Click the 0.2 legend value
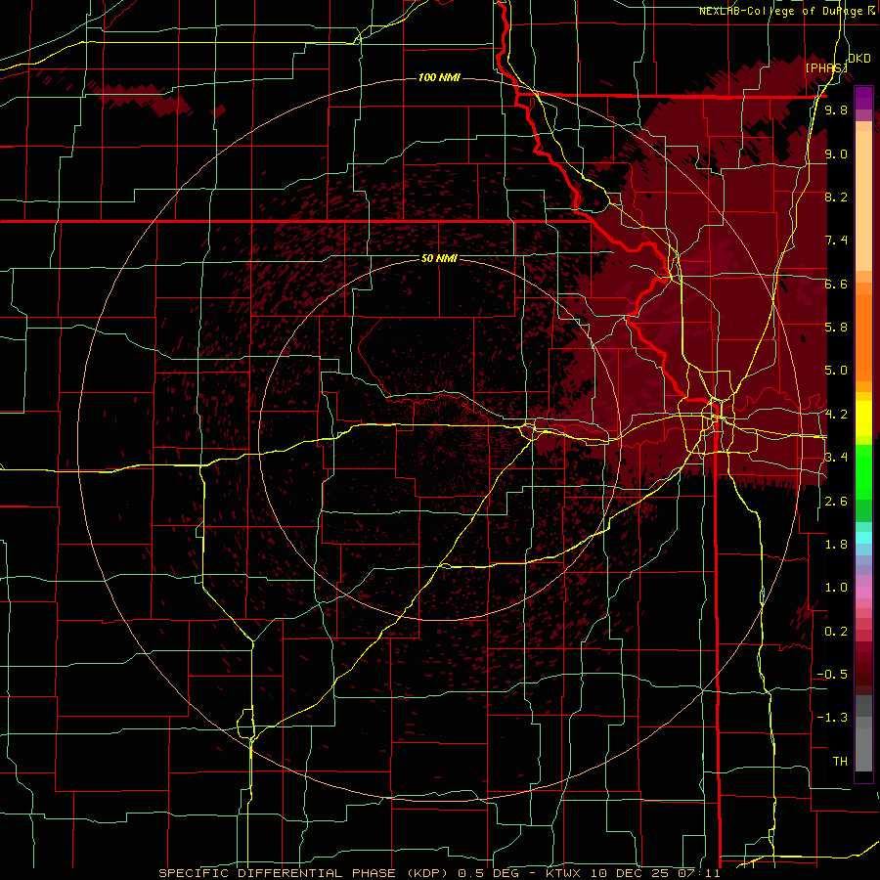The height and width of the screenshot is (880, 880). tap(836, 632)
